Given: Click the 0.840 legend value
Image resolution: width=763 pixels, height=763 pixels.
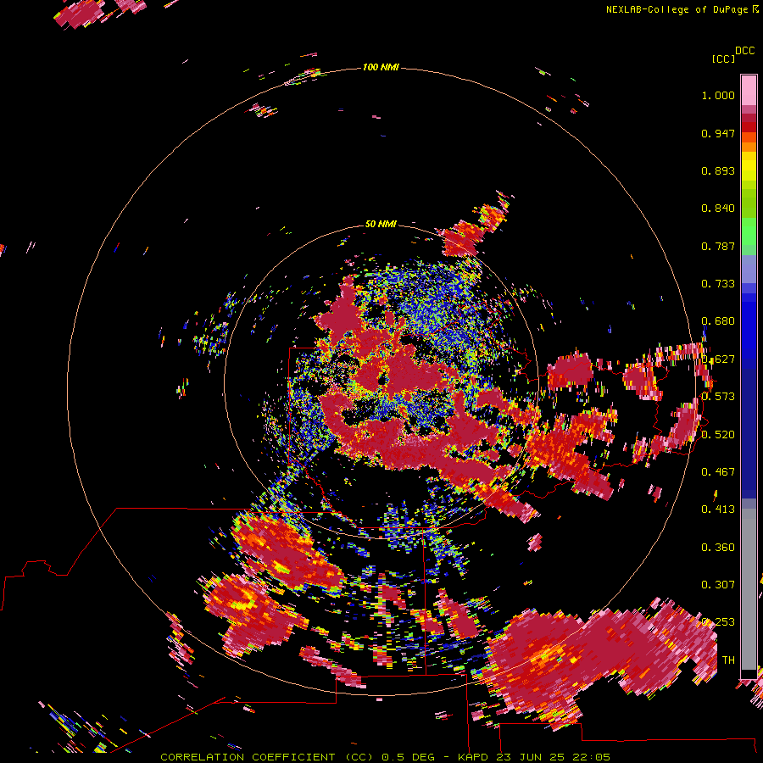Looking at the screenshot, I should tap(718, 209).
